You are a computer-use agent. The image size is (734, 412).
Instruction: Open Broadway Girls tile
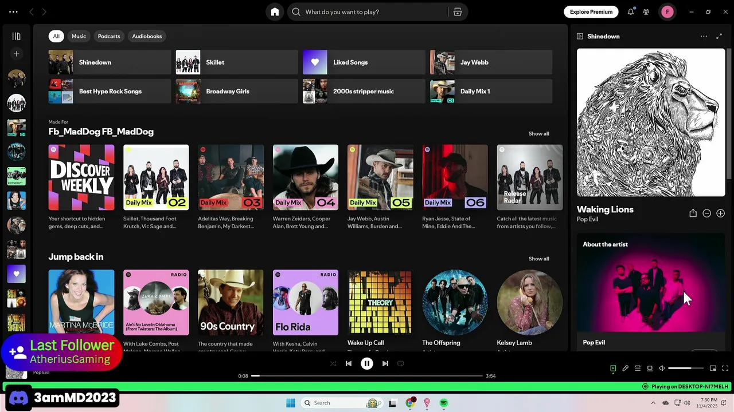[x=237, y=91]
